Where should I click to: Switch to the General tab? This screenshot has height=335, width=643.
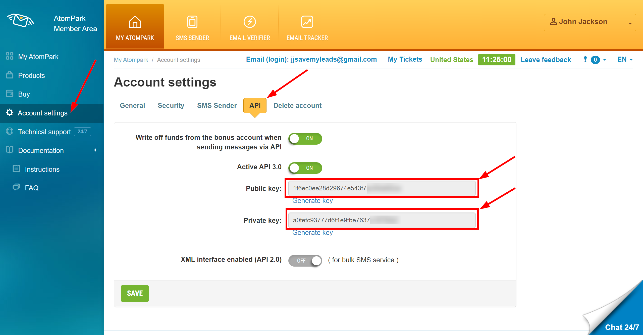pyautogui.click(x=132, y=105)
